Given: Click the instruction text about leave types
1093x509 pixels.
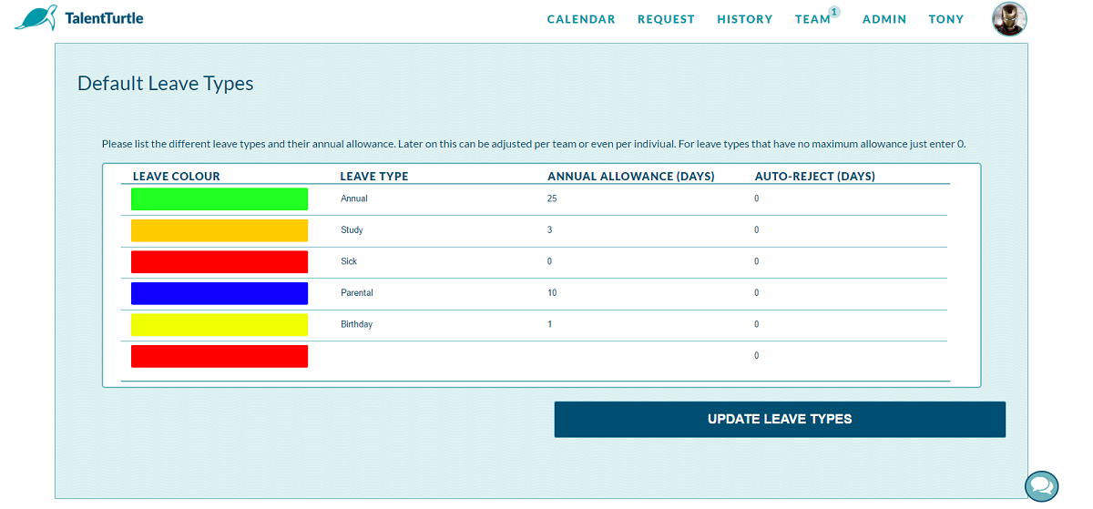Looking at the screenshot, I should coord(534,144).
